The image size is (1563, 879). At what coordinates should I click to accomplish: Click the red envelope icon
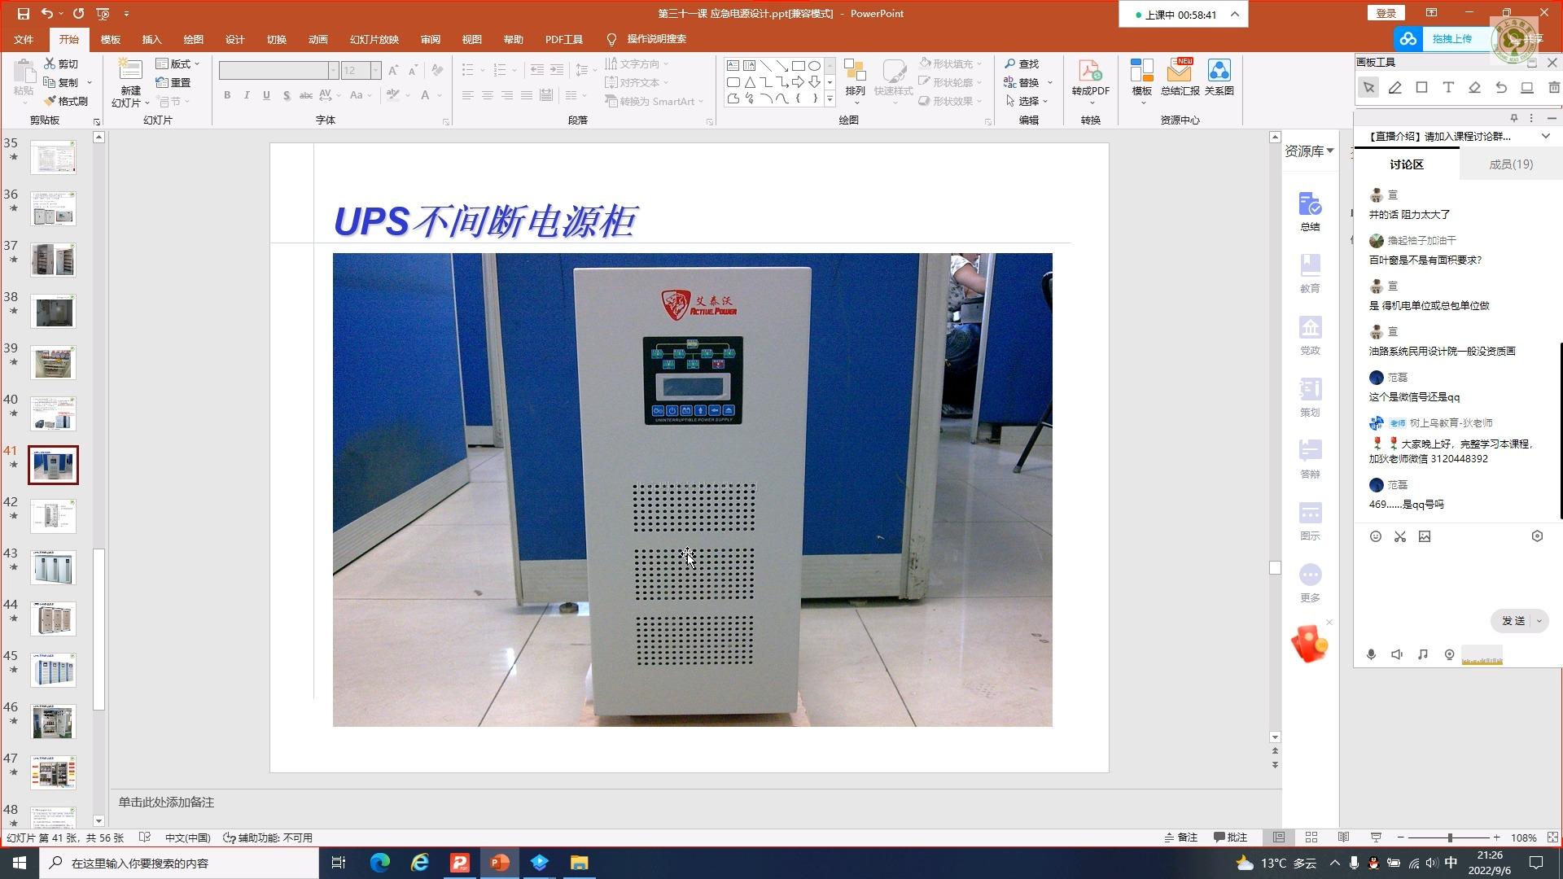click(1309, 644)
